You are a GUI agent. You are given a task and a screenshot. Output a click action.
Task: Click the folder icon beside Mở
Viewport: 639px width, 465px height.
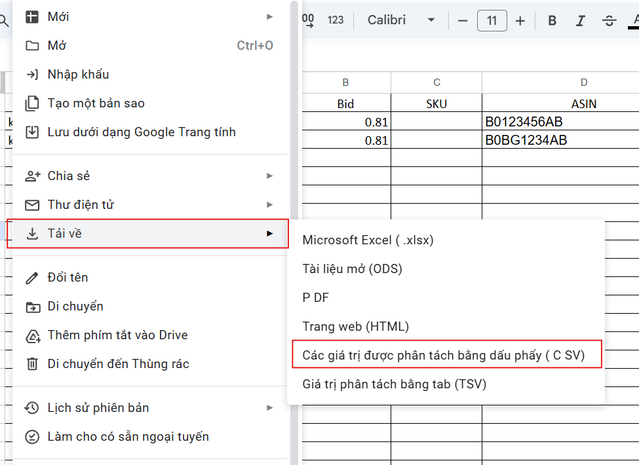point(31,46)
